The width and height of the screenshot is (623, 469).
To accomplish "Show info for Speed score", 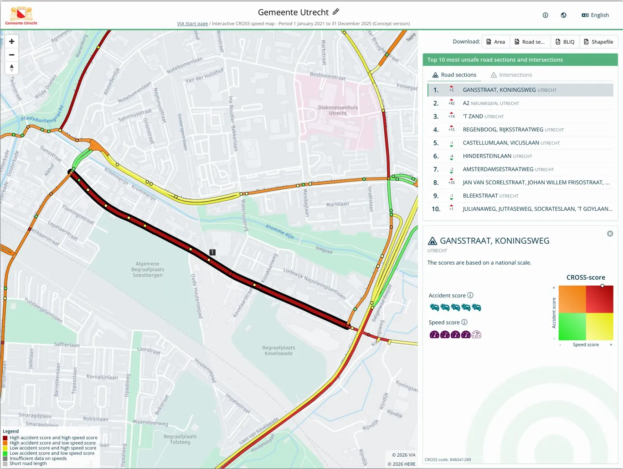I will [464, 322].
